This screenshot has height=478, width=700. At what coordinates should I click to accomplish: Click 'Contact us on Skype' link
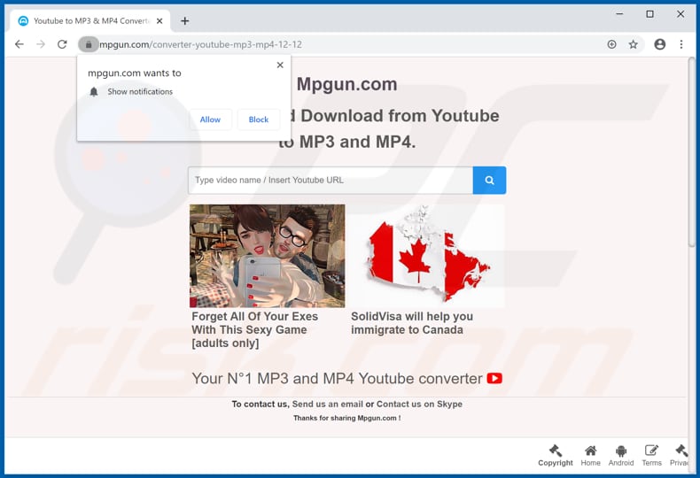coord(419,404)
